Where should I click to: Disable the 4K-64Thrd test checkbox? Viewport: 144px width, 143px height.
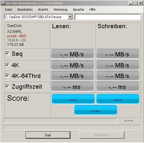click(x=7, y=75)
